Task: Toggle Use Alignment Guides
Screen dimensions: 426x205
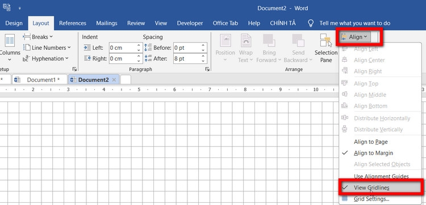Action: (381, 176)
